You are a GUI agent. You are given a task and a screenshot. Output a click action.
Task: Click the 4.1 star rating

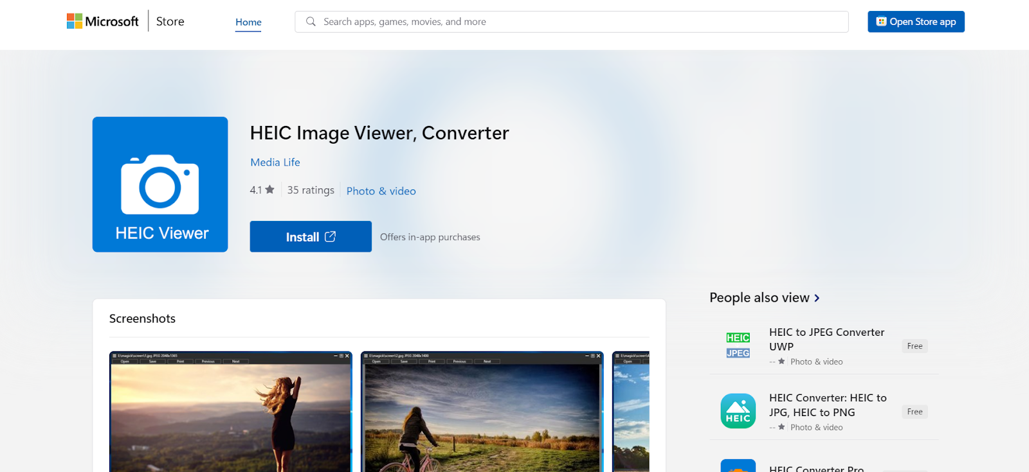[x=262, y=190]
